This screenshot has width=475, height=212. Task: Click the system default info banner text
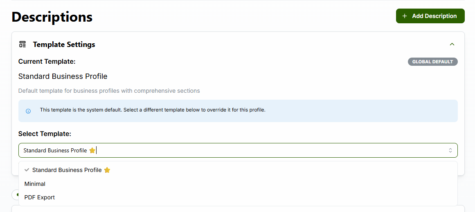click(x=153, y=110)
